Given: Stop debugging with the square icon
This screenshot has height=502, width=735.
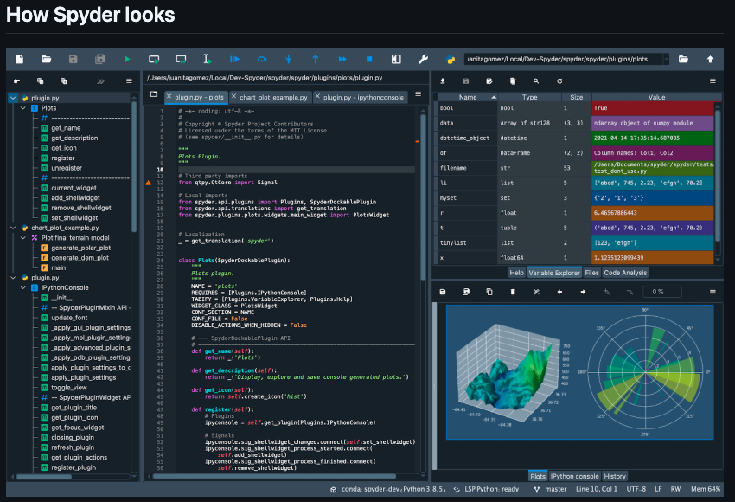Looking at the screenshot, I should coord(369,59).
